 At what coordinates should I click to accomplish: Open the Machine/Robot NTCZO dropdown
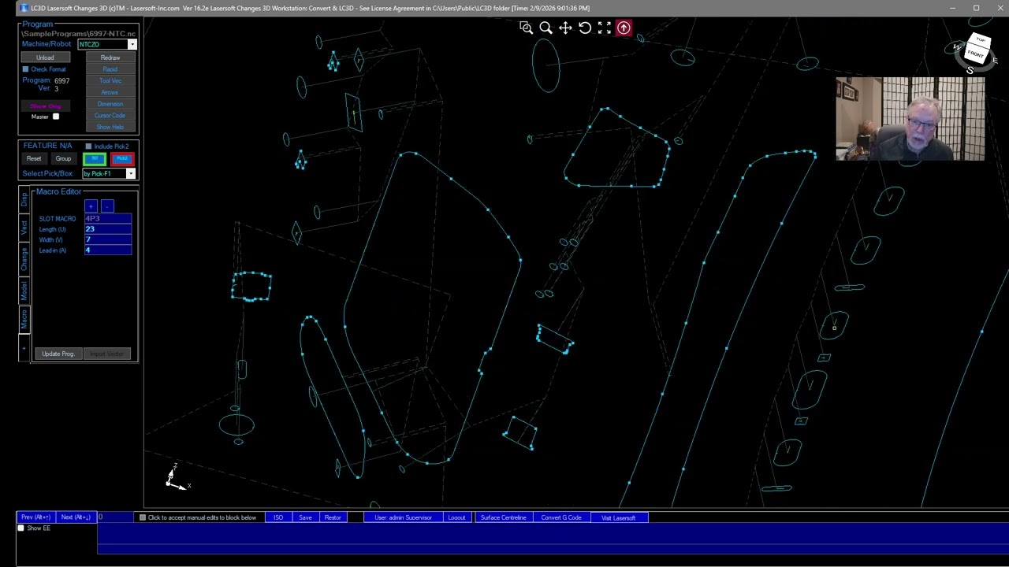point(132,44)
